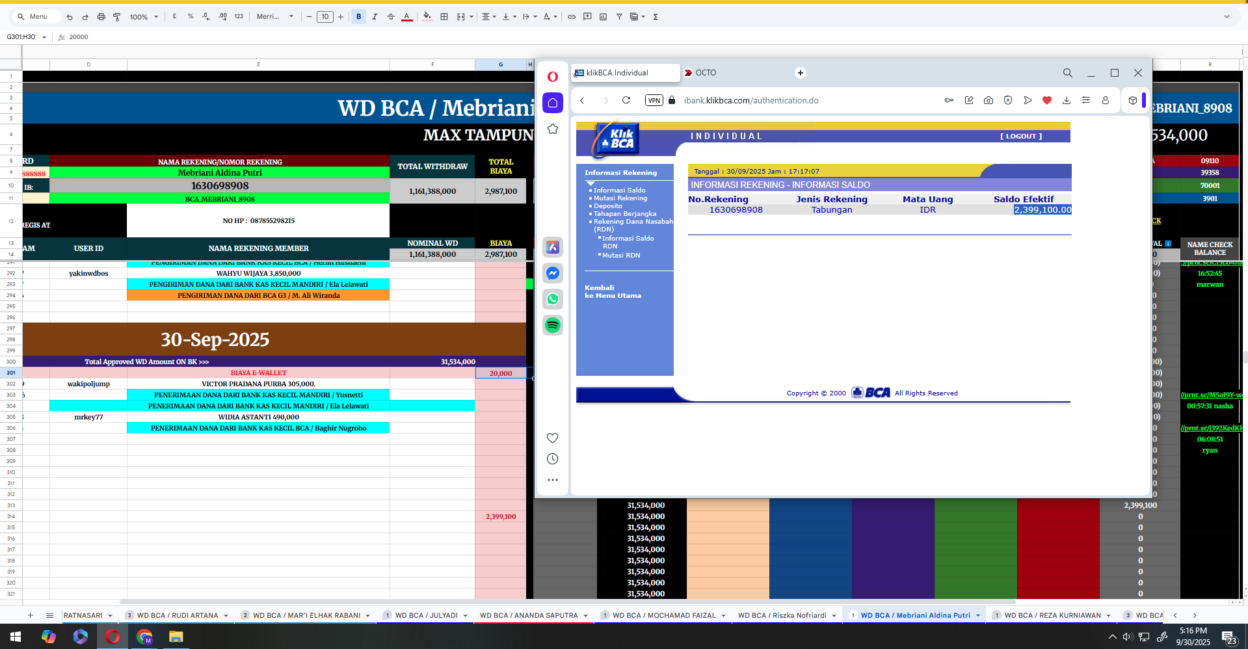Screen dimensions: 1248x649
Task: Format selection as currency with the £ icon
Action: pyautogui.click(x=174, y=16)
